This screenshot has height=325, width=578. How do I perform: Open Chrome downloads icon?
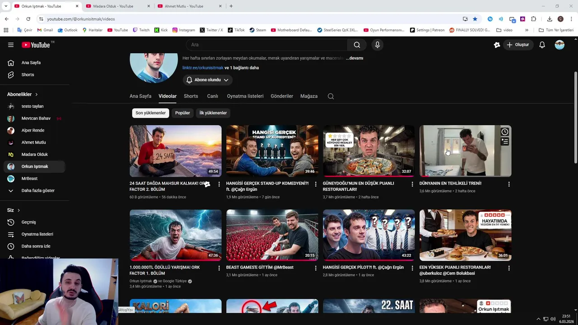[550, 19]
